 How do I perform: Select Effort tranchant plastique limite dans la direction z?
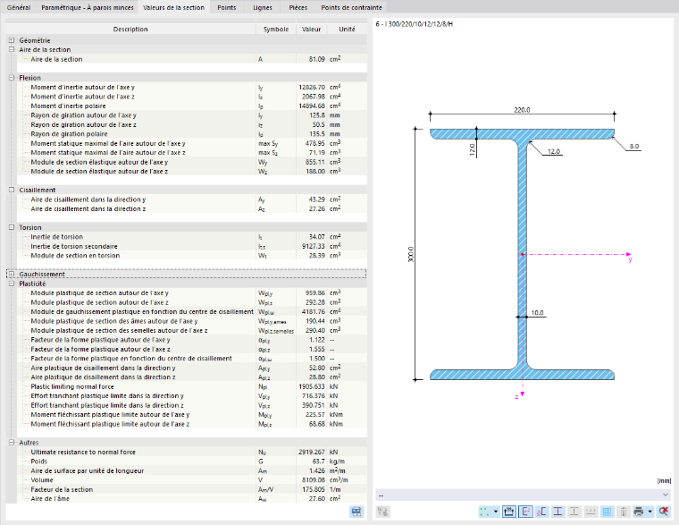[192, 405]
